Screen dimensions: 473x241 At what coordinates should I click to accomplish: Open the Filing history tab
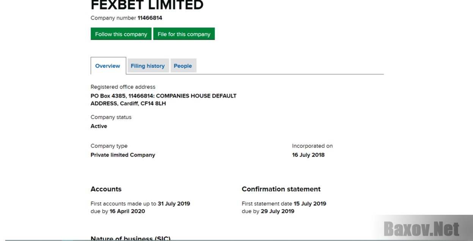click(148, 66)
